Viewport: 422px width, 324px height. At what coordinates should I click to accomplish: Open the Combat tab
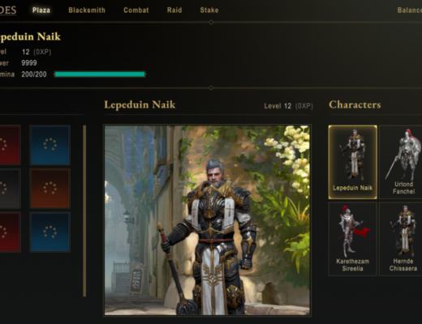click(x=136, y=11)
